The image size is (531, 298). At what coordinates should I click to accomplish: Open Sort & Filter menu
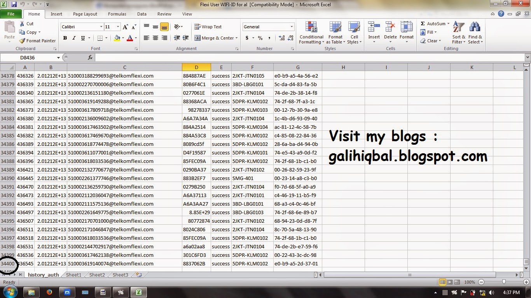[x=459, y=33]
